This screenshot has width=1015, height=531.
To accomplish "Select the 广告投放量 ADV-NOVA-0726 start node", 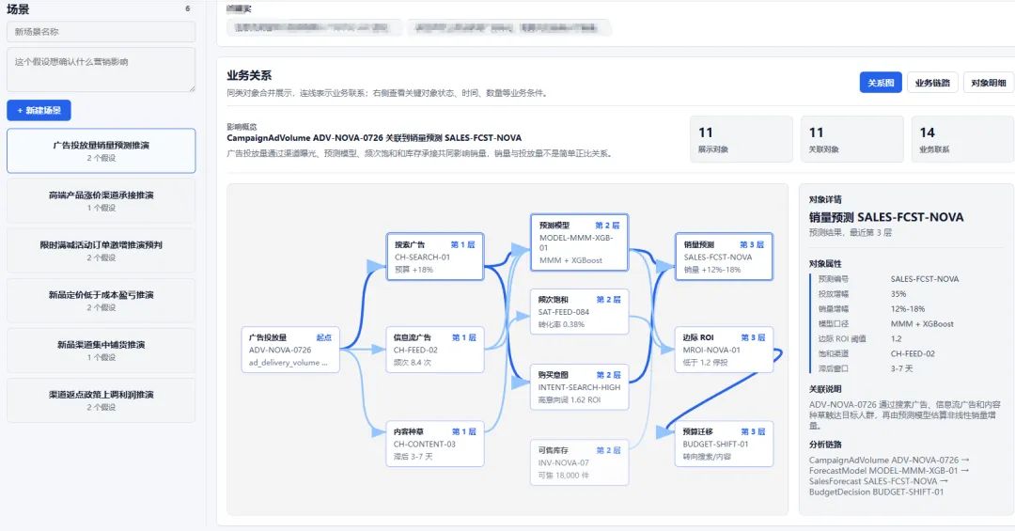I will [290, 350].
